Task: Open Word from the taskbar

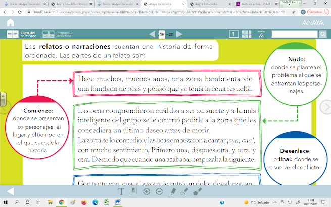Action: click(118, 202)
